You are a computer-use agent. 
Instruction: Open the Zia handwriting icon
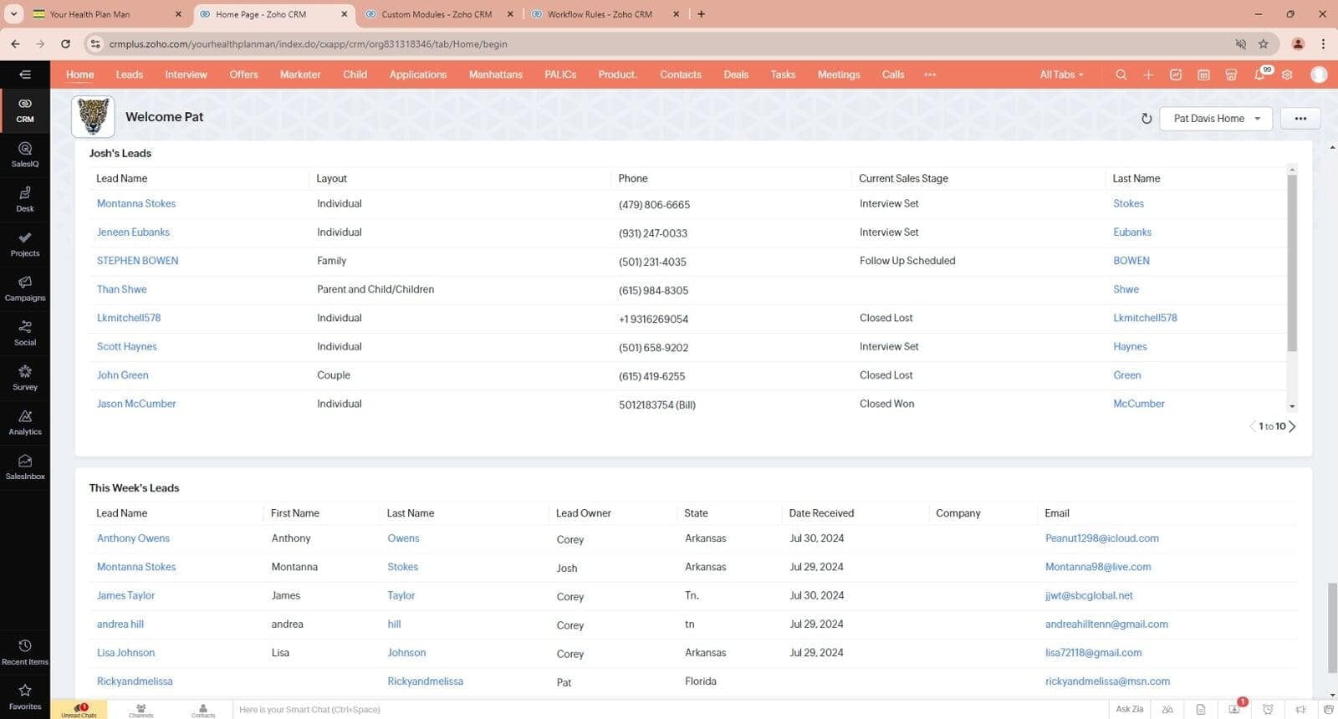pos(1167,709)
